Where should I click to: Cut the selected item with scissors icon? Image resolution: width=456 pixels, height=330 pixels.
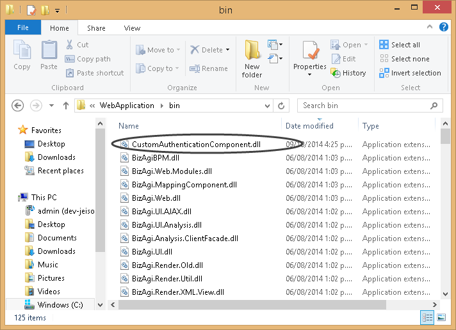tap(70, 45)
